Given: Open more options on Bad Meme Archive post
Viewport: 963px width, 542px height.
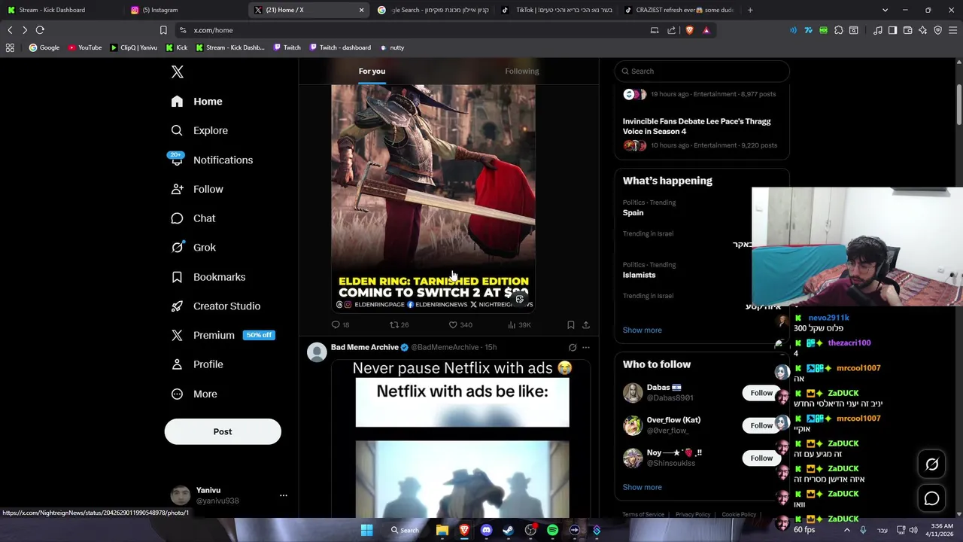Looking at the screenshot, I should point(586,348).
